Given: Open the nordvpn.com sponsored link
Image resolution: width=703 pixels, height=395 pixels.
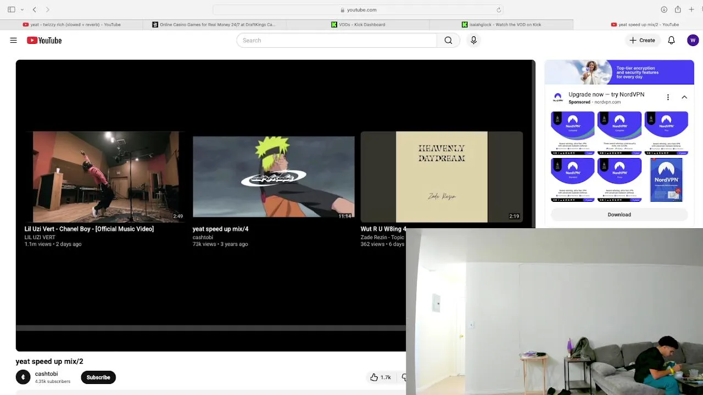Looking at the screenshot, I should [x=607, y=102].
